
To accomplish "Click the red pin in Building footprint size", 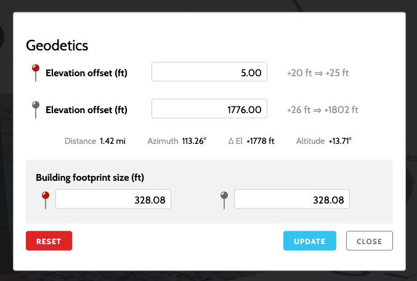I will pos(45,199).
